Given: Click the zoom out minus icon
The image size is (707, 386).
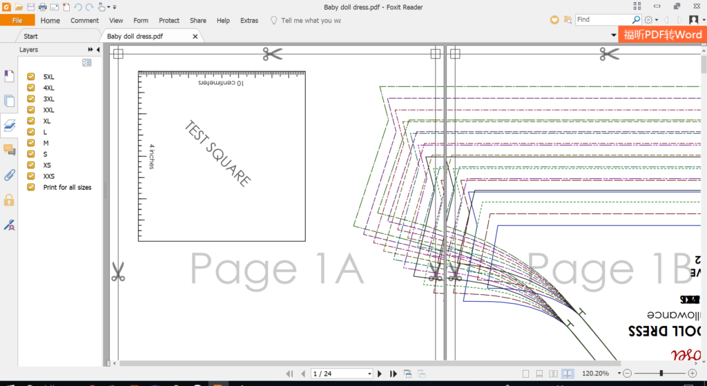Looking at the screenshot, I should click(x=627, y=374).
